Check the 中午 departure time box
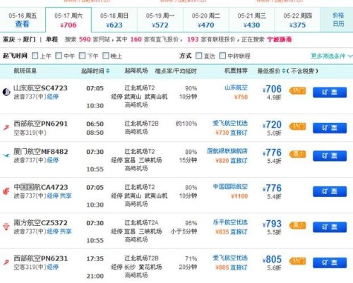The image size is (353, 283). 59,56
